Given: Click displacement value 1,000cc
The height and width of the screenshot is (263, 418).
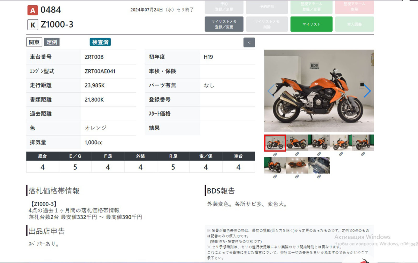Looking at the screenshot, I should tap(93, 142).
